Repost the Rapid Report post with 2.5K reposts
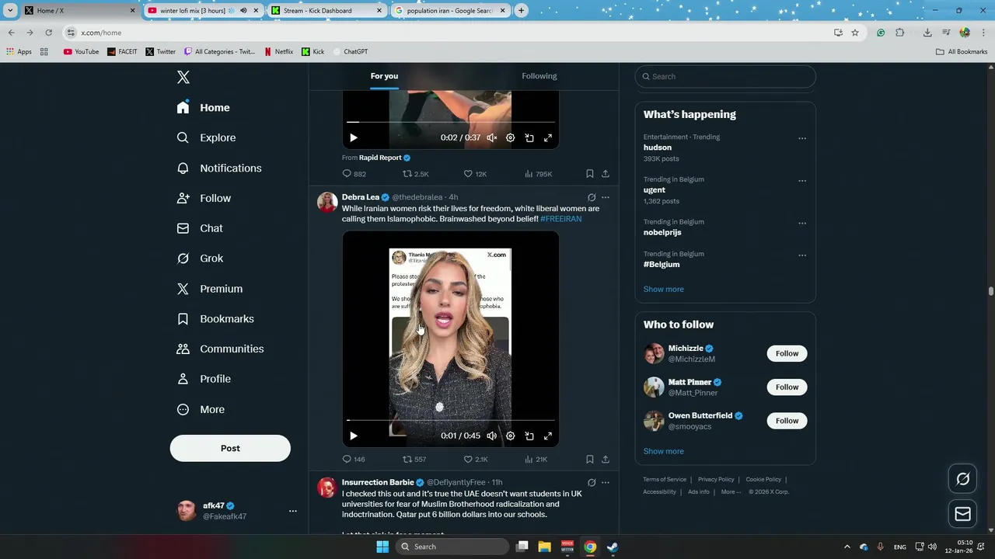The height and width of the screenshot is (559, 995). tap(415, 174)
